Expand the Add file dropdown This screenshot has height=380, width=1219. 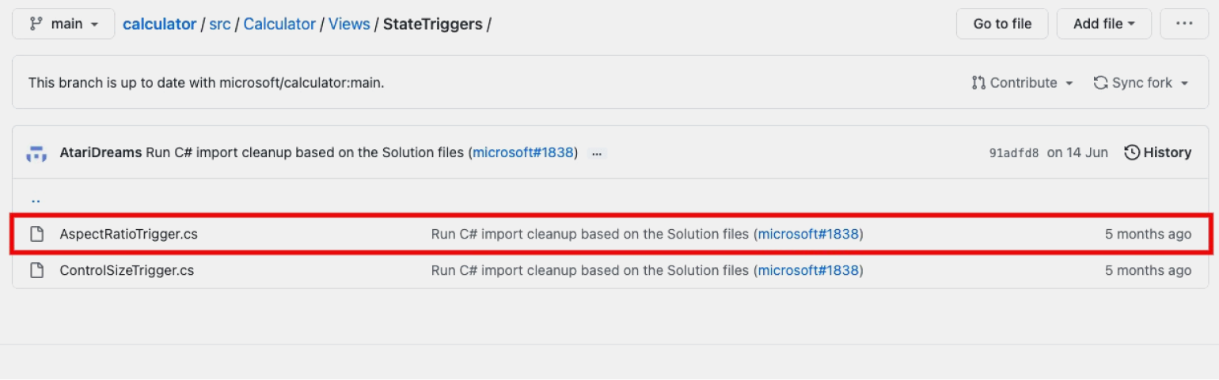point(1103,24)
